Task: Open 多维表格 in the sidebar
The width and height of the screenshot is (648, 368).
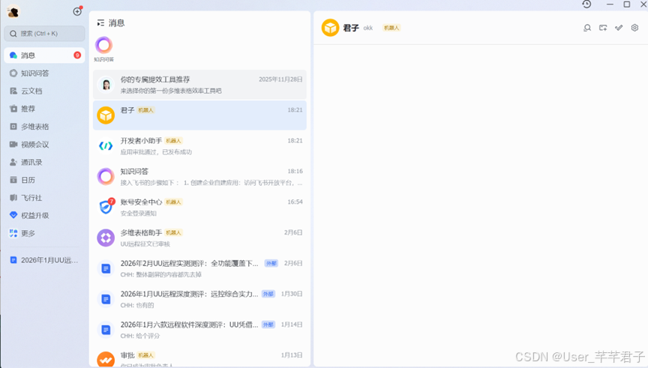Action: click(x=45, y=127)
